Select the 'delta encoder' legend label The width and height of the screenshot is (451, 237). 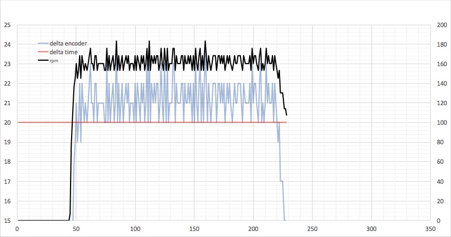point(68,43)
